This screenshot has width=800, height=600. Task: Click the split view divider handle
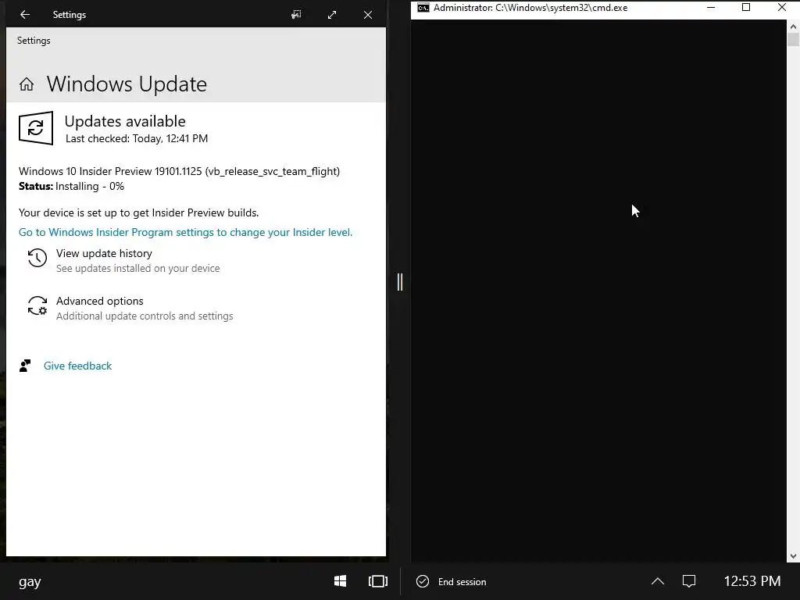click(400, 281)
